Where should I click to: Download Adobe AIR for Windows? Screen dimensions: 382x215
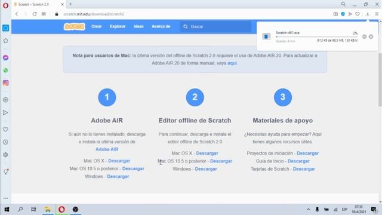118,177
